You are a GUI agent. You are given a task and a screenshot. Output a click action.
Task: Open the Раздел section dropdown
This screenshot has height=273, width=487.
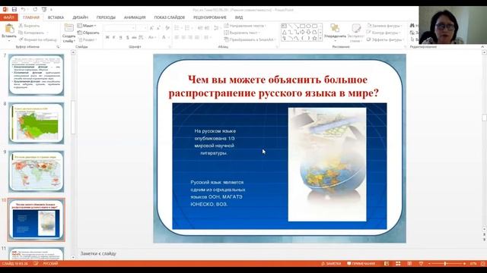(x=88, y=39)
